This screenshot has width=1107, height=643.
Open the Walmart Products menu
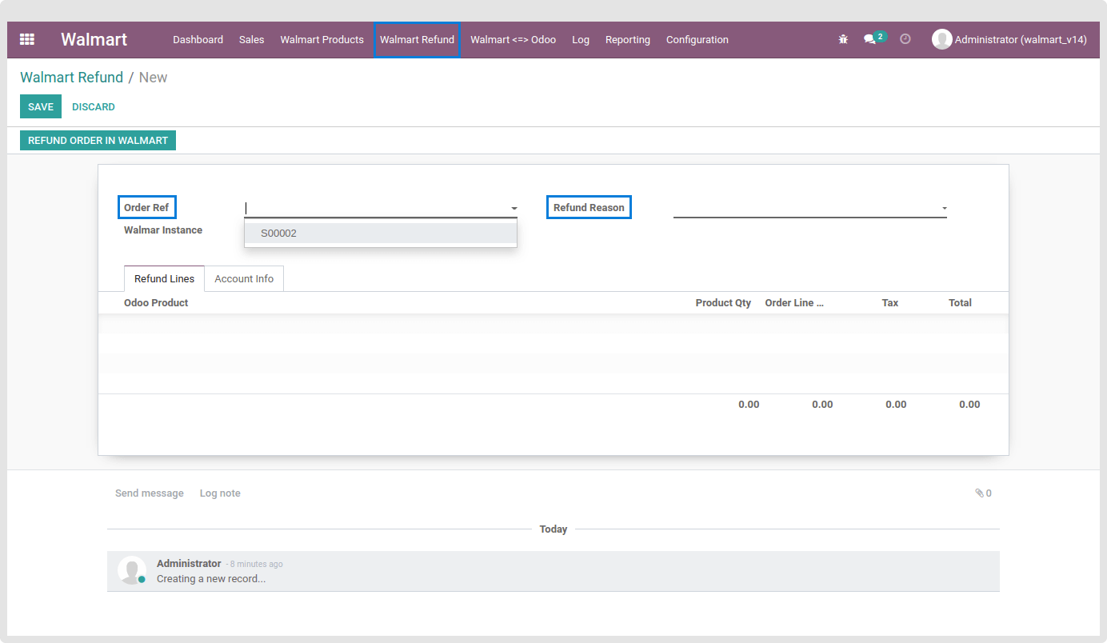click(322, 39)
